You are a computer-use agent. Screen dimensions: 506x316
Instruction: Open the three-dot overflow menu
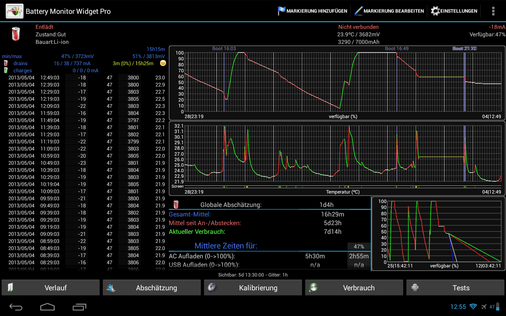[x=493, y=11]
